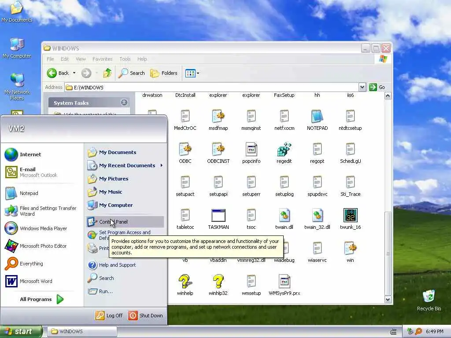This screenshot has width=451, height=338.
Task: Open the Help menu in Explorer
Action: tap(142, 59)
